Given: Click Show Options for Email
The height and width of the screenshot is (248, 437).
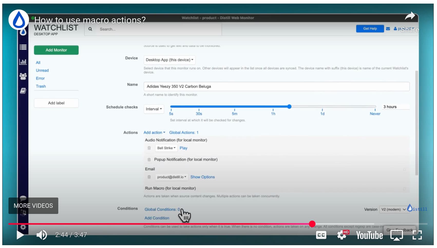Looking at the screenshot, I should (x=203, y=177).
